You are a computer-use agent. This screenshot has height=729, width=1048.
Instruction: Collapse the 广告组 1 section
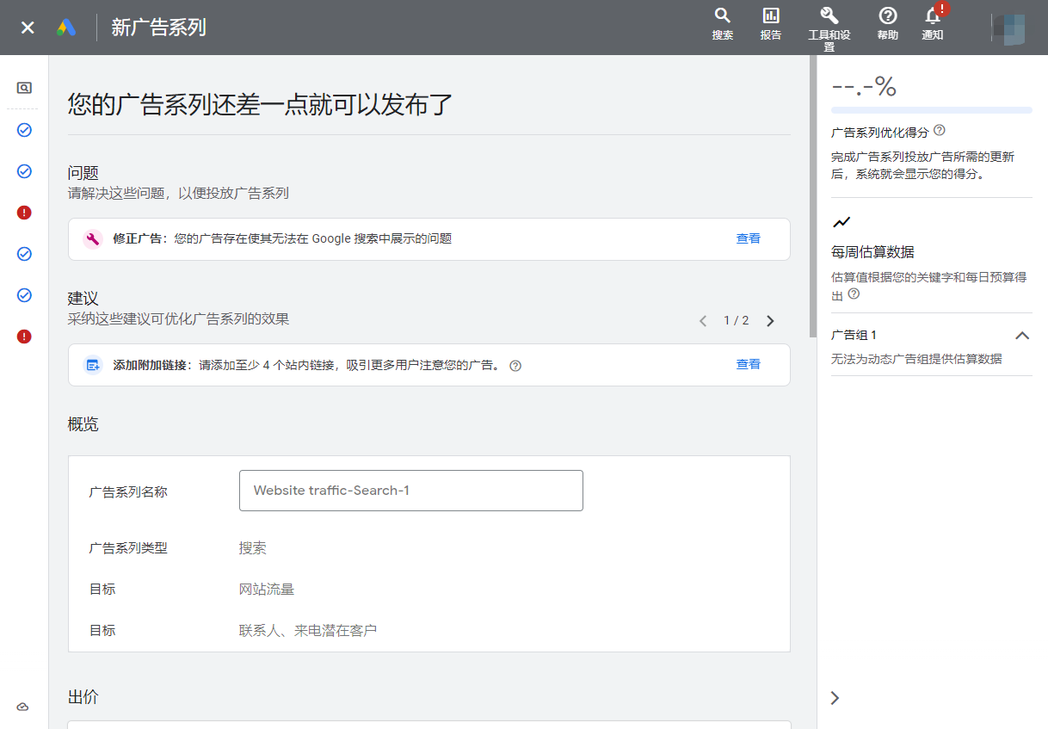tap(1022, 336)
